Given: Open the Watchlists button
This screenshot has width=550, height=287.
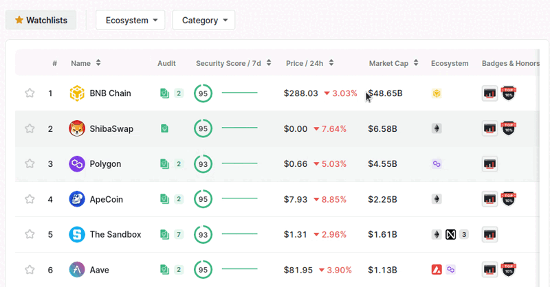Looking at the screenshot, I should pos(41,20).
